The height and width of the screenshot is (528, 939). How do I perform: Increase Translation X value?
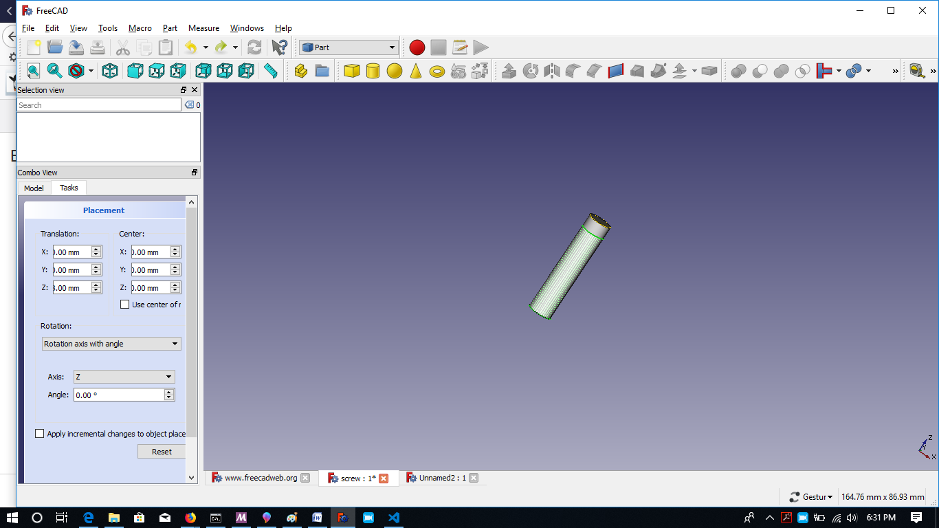coord(96,250)
